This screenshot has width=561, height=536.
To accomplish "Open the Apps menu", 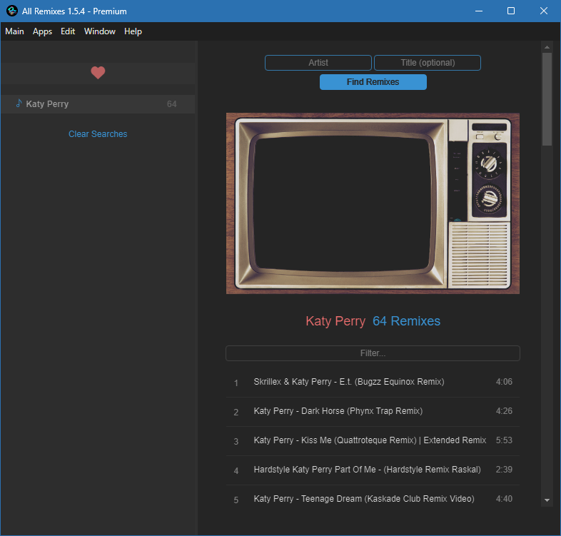I will click(x=42, y=31).
